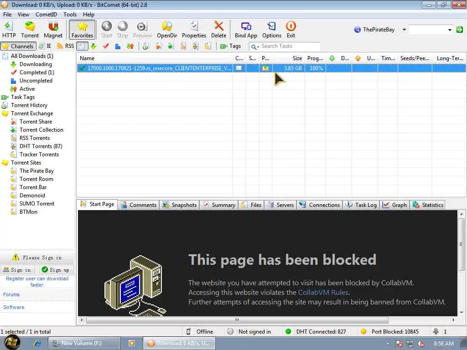This screenshot has height=350, width=467.
Task: Switch to the Comments tab
Action: (x=139, y=205)
